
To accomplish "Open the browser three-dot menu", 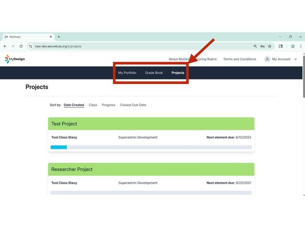I will [301, 46].
